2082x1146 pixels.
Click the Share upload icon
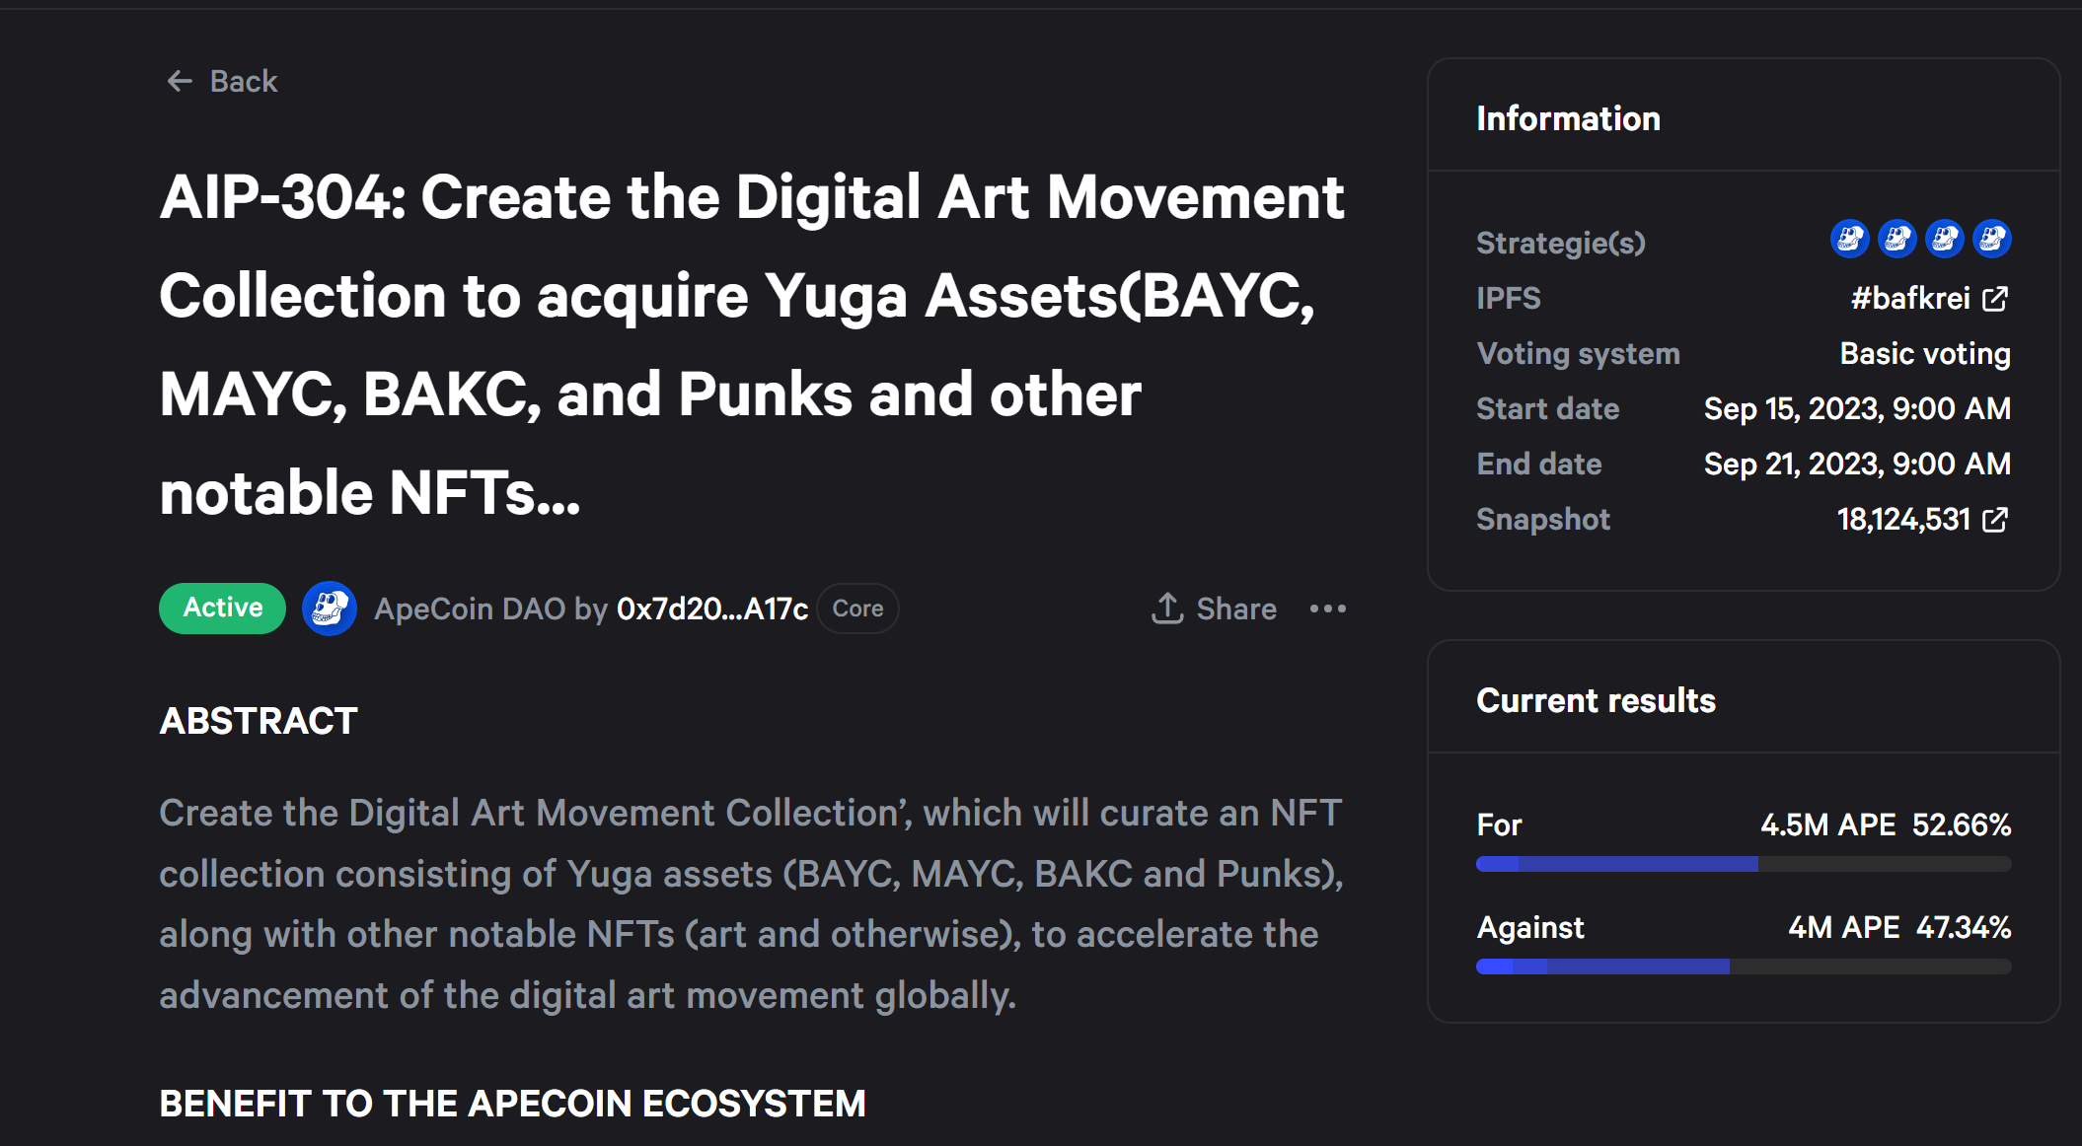tap(1167, 609)
